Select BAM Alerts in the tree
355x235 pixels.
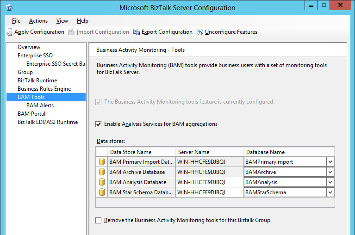(x=40, y=105)
